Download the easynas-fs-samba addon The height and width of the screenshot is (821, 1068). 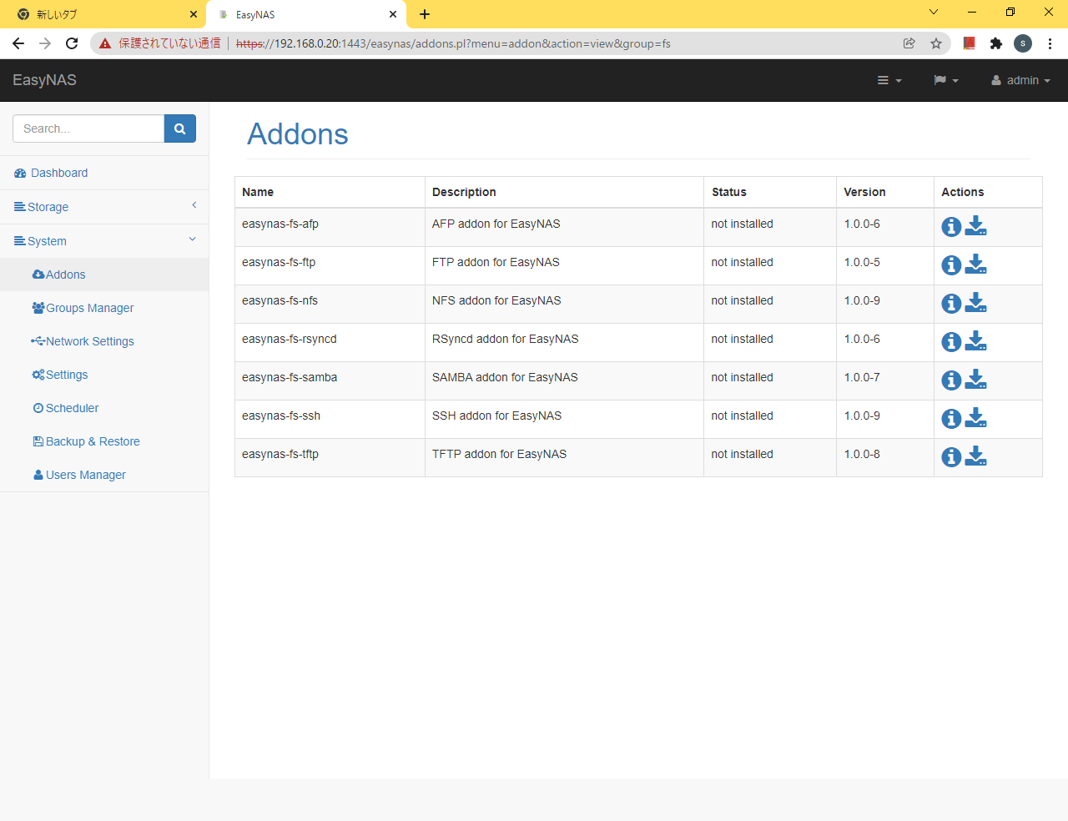coord(975,380)
